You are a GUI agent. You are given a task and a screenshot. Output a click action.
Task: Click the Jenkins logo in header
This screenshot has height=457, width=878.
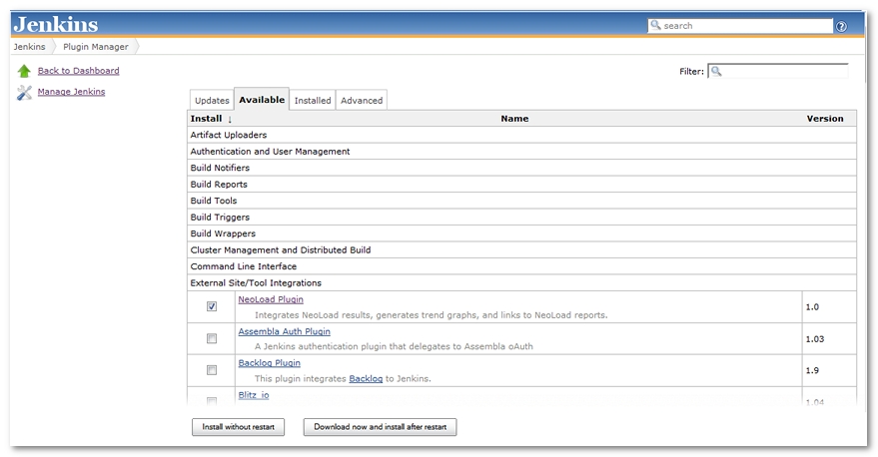click(x=55, y=25)
